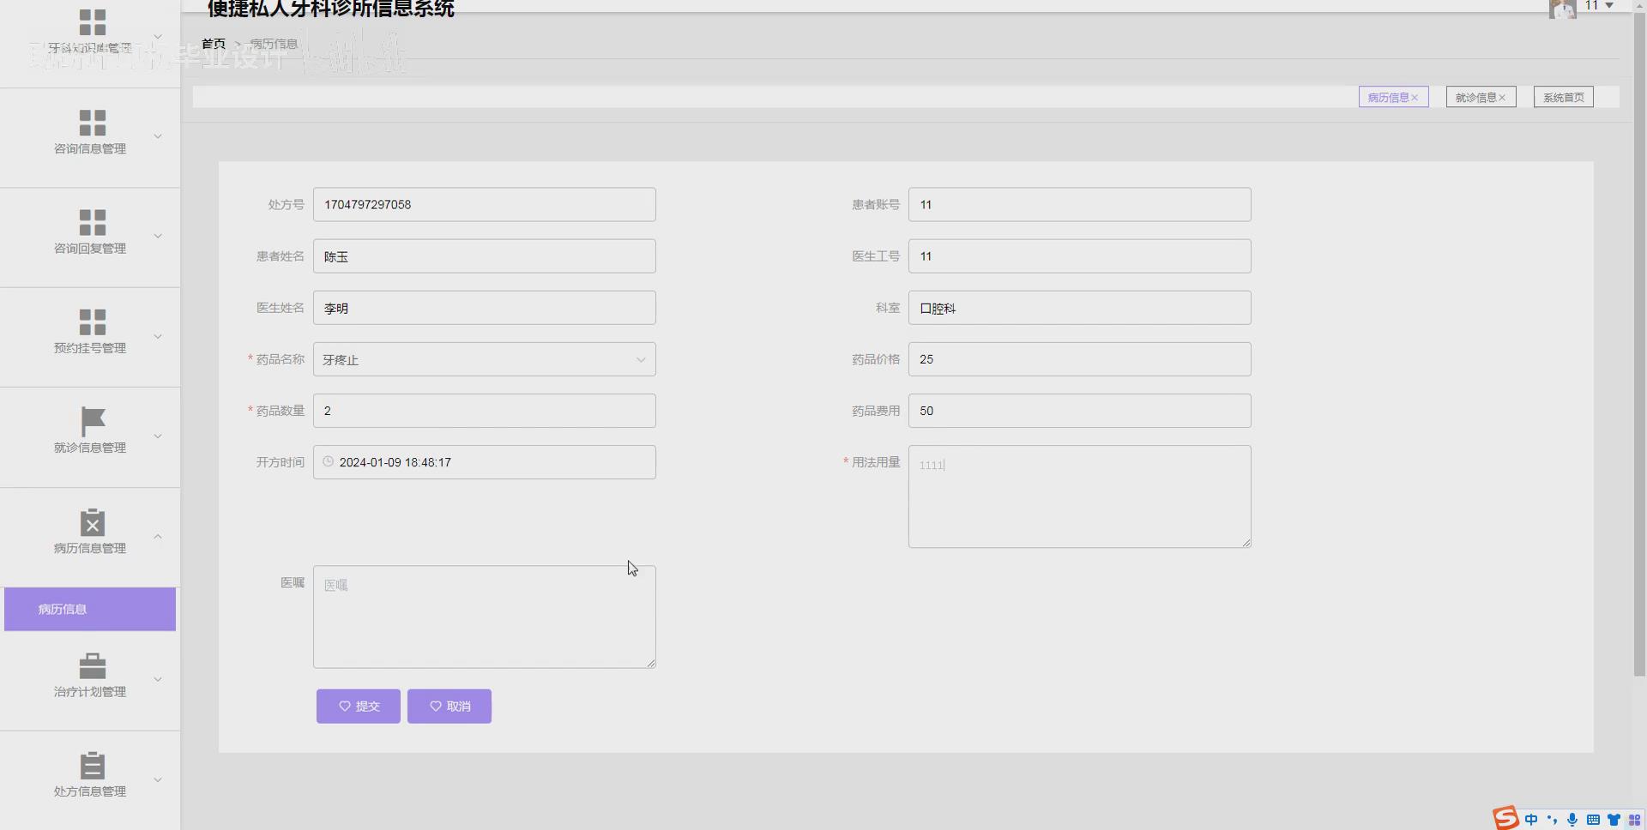
Task: Close the 就诊信息 tab
Action: click(1502, 98)
